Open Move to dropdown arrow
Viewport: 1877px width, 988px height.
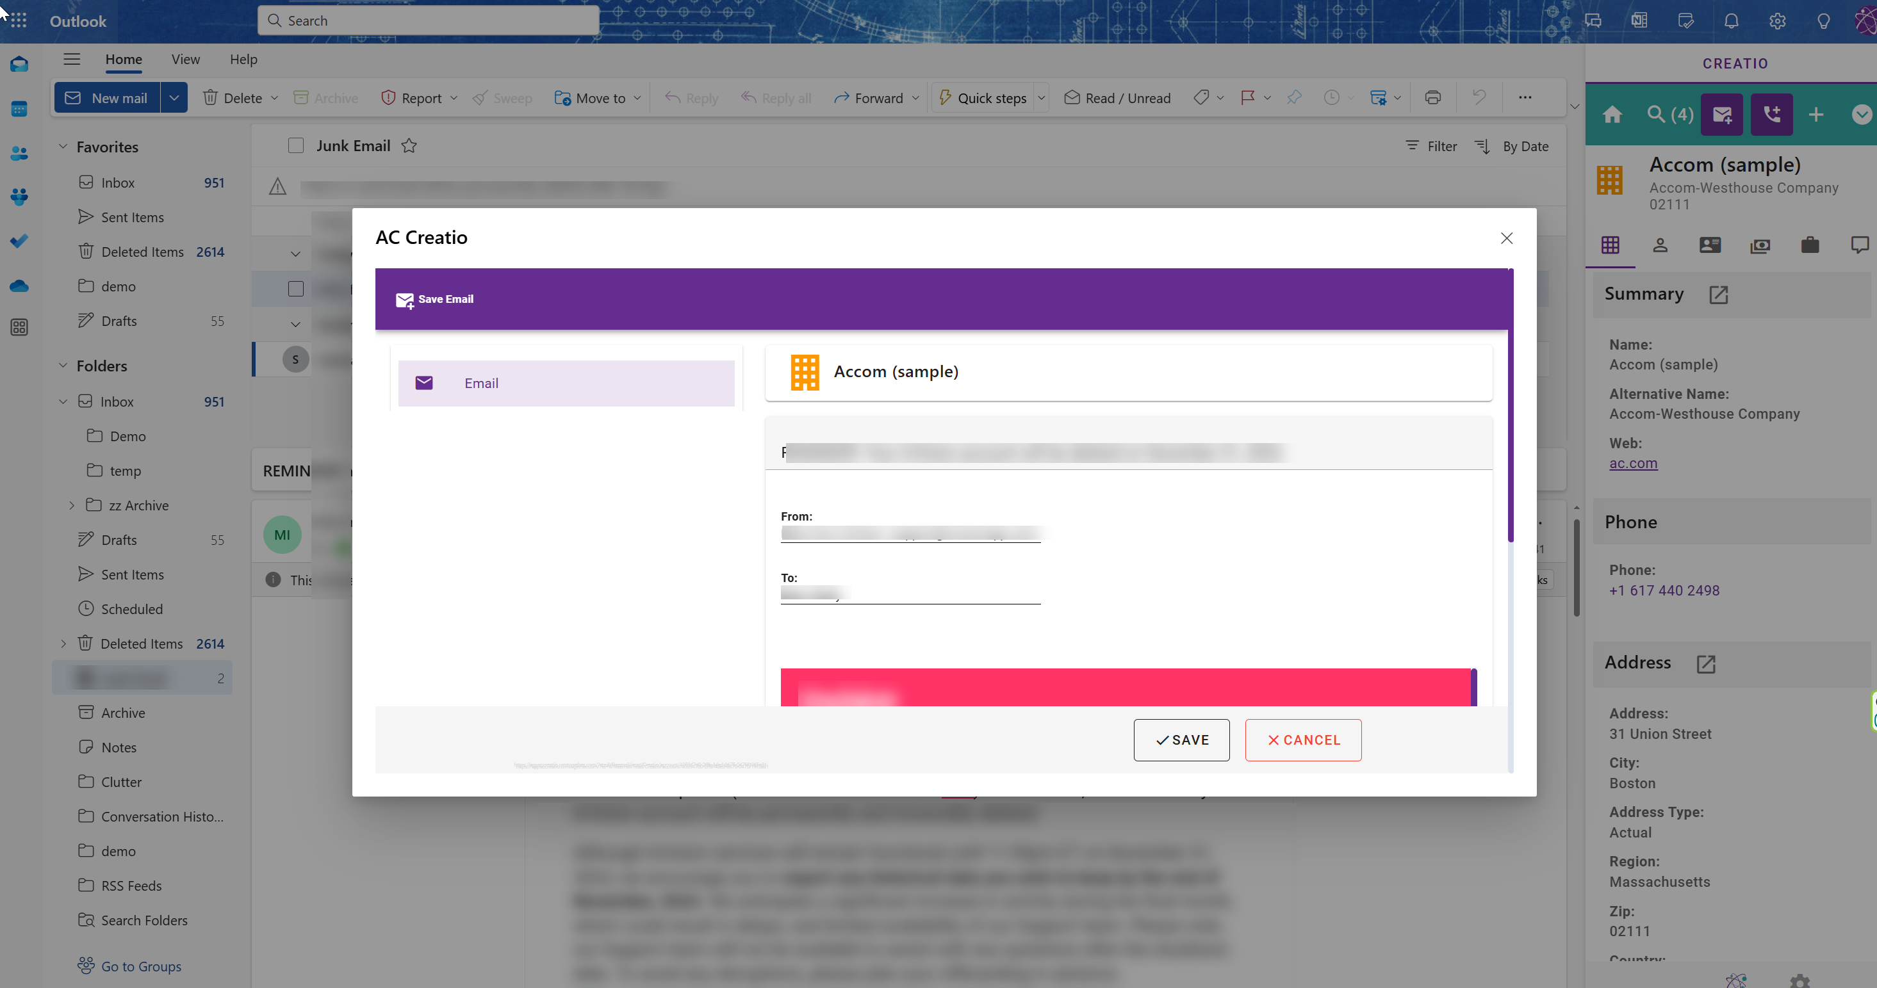(637, 97)
